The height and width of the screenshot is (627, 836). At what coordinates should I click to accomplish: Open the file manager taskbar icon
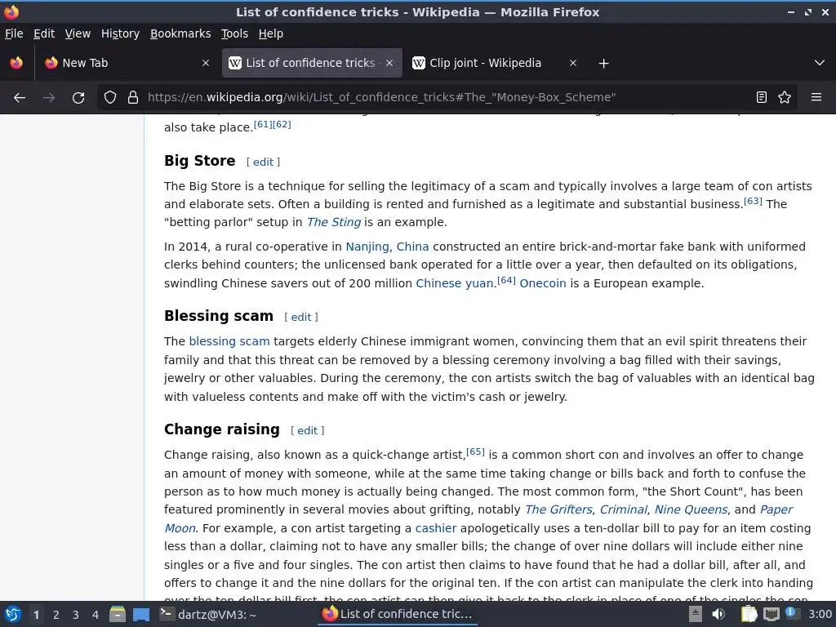tap(118, 614)
